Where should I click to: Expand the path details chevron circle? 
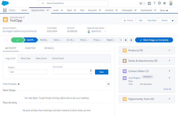pyautogui.click(x=7, y=40)
